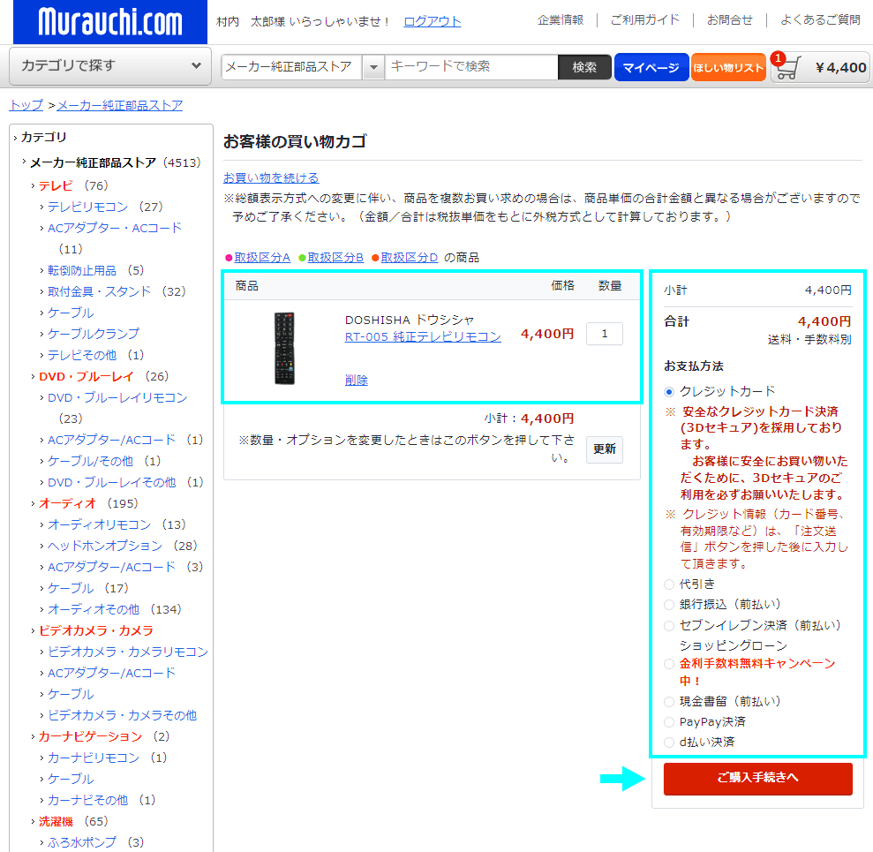The height and width of the screenshot is (852, 873).
Task: Open ほしい物リスト
Action: (727, 67)
